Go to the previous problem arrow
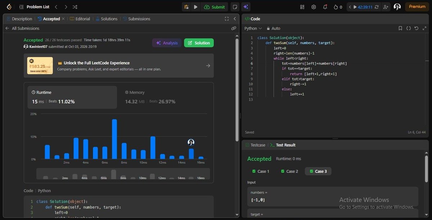 click(56, 6)
